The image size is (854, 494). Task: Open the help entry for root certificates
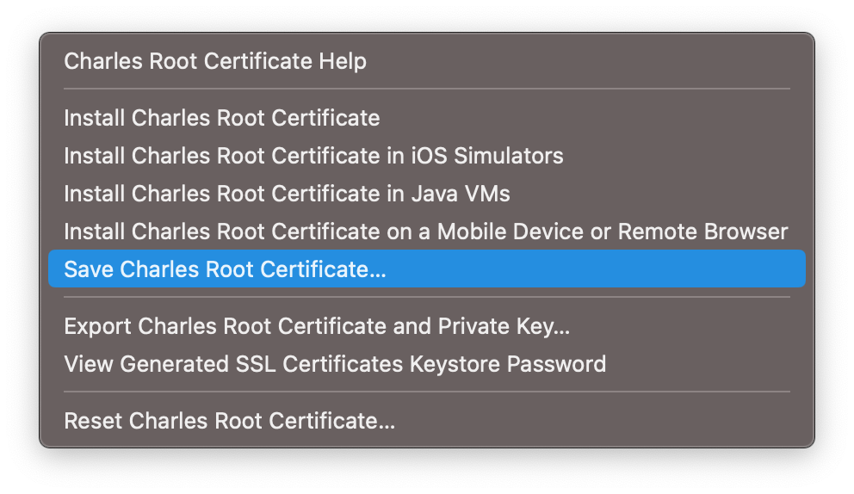click(x=427, y=61)
